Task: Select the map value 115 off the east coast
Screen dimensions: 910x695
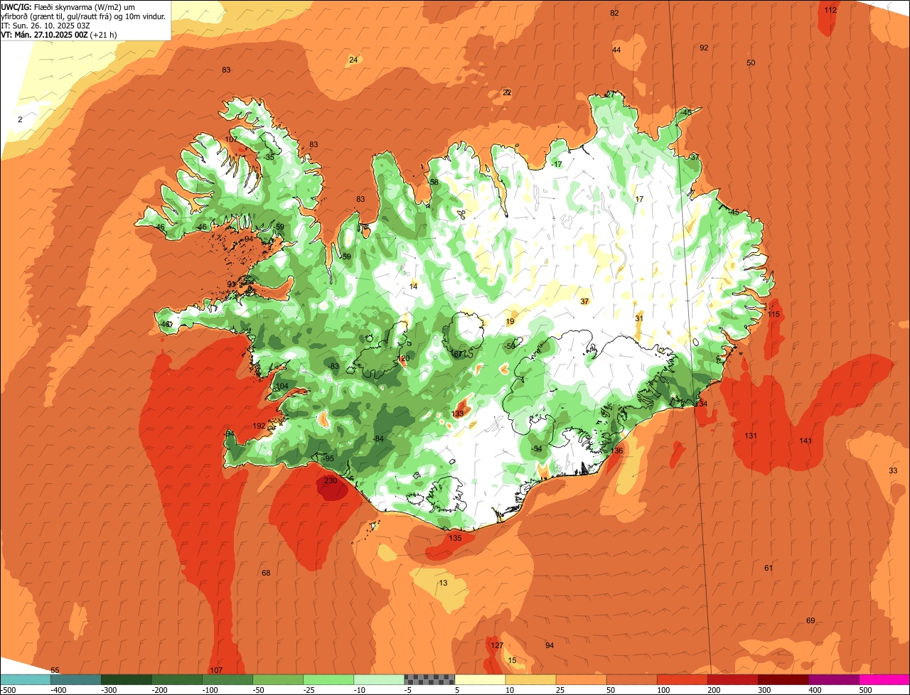Action: 774,315
